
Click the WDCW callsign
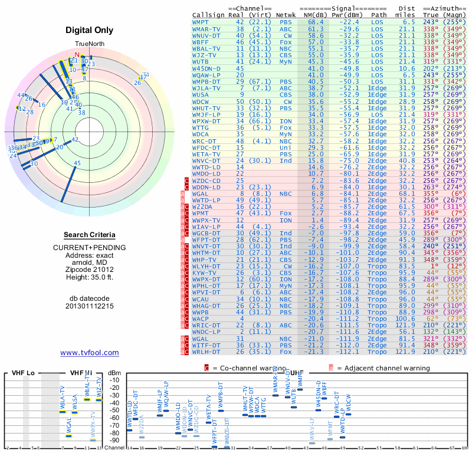click(200, 101)
